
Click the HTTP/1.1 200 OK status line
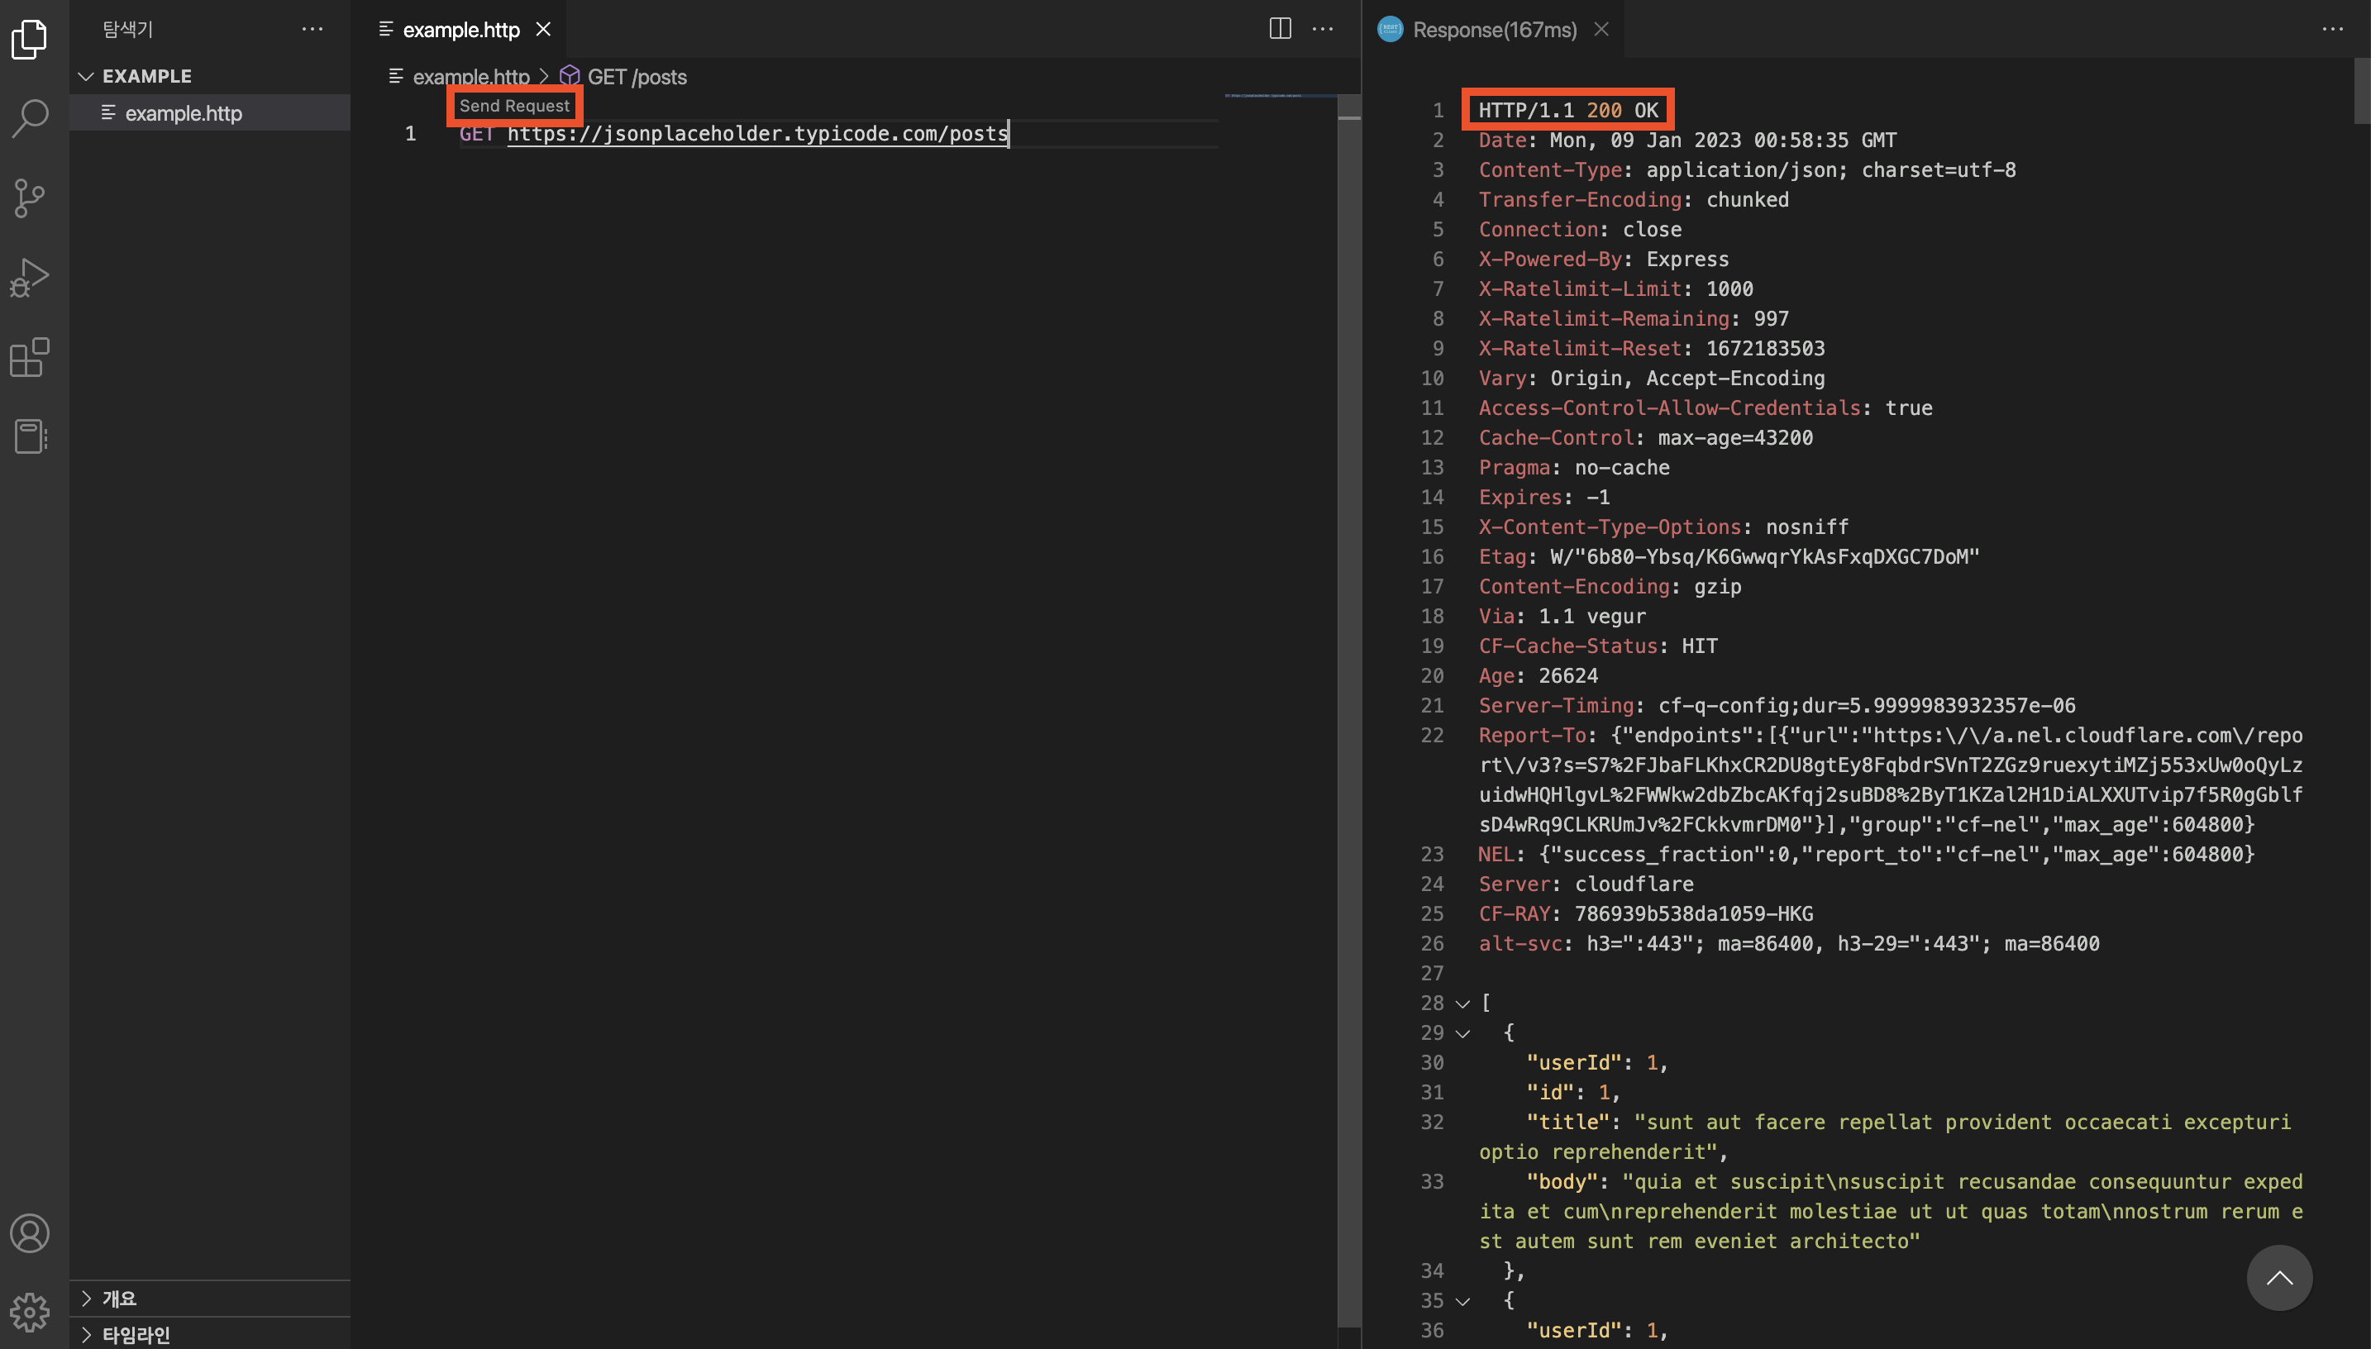pos(1567,110)
